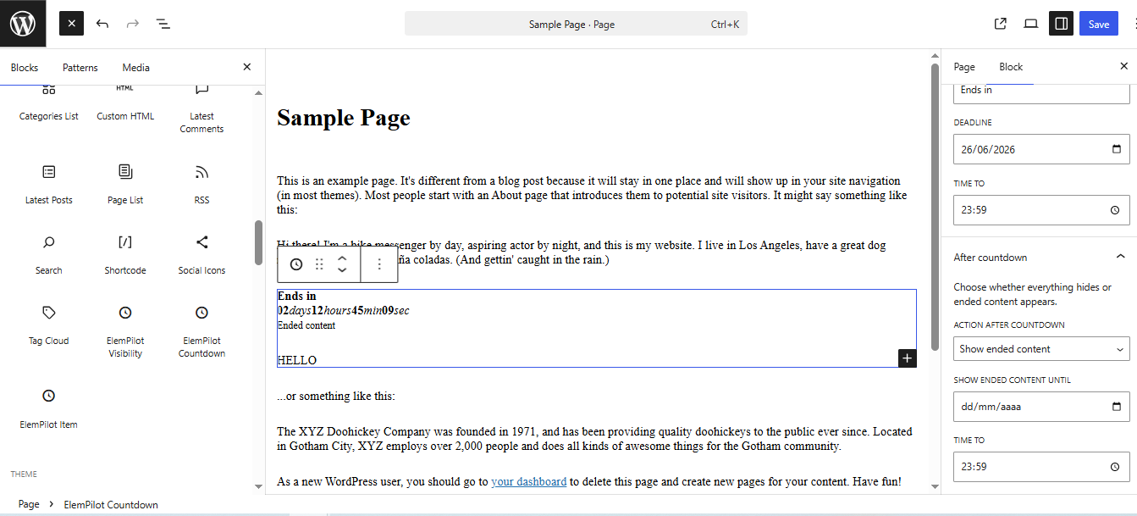Edit the deadline Time To field
1137x516 pixels.
tap(1041, 210)
